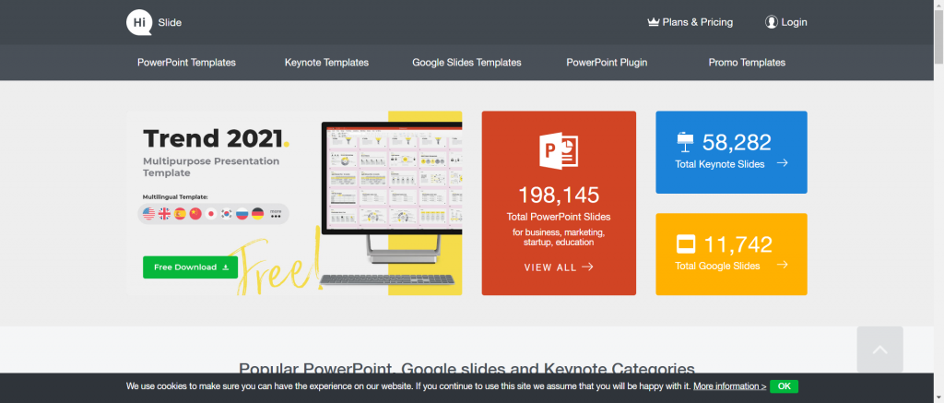Open PowerPoint Plugin menu item
Image resolution: width=944 pixels, height=403 pixels.
[607, 63]
